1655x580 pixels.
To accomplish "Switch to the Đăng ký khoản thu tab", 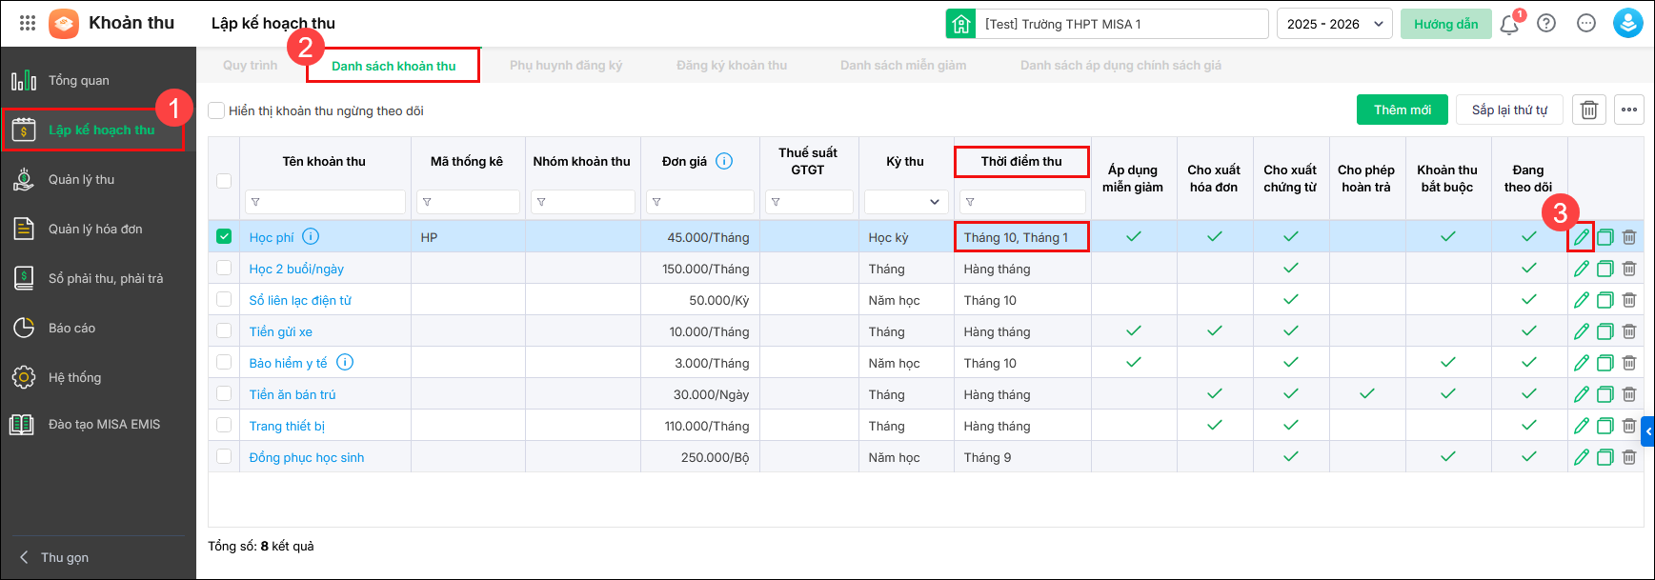I will click(x=732, y=66).
